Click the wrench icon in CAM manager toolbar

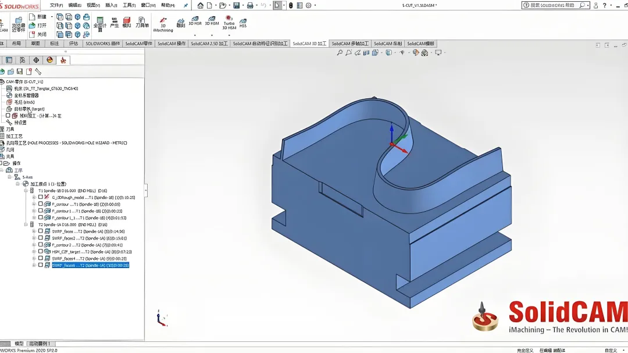(x=38, y=72)
